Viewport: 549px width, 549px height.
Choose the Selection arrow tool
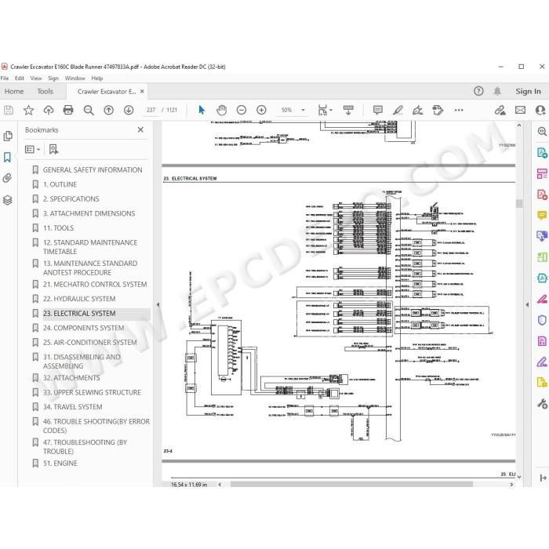coord(202,111)
